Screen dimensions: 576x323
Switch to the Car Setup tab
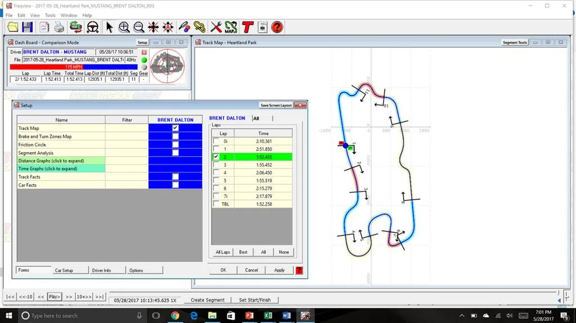pyautogui.click(x=70, y=270)
